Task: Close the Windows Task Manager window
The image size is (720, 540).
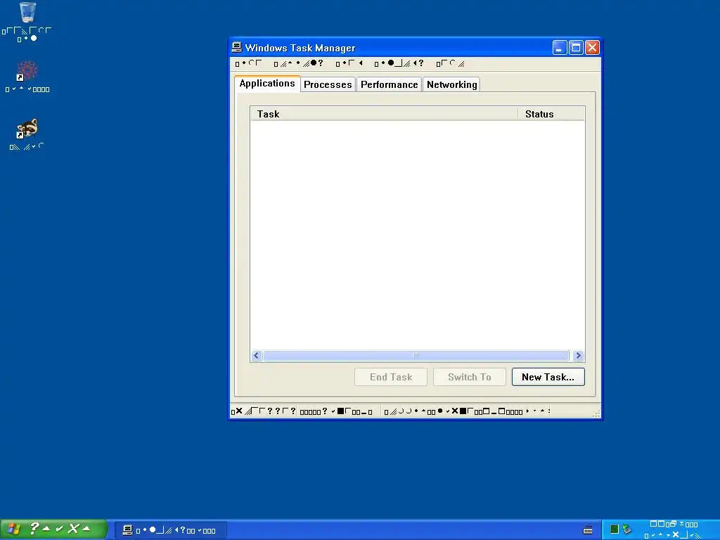Action: coord(592,48)
